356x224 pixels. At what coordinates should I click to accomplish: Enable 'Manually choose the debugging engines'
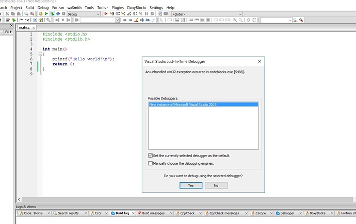click(x=150, y=163)
